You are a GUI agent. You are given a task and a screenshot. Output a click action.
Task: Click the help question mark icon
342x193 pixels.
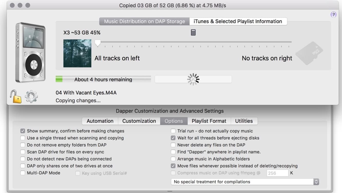tap(333, 14)
